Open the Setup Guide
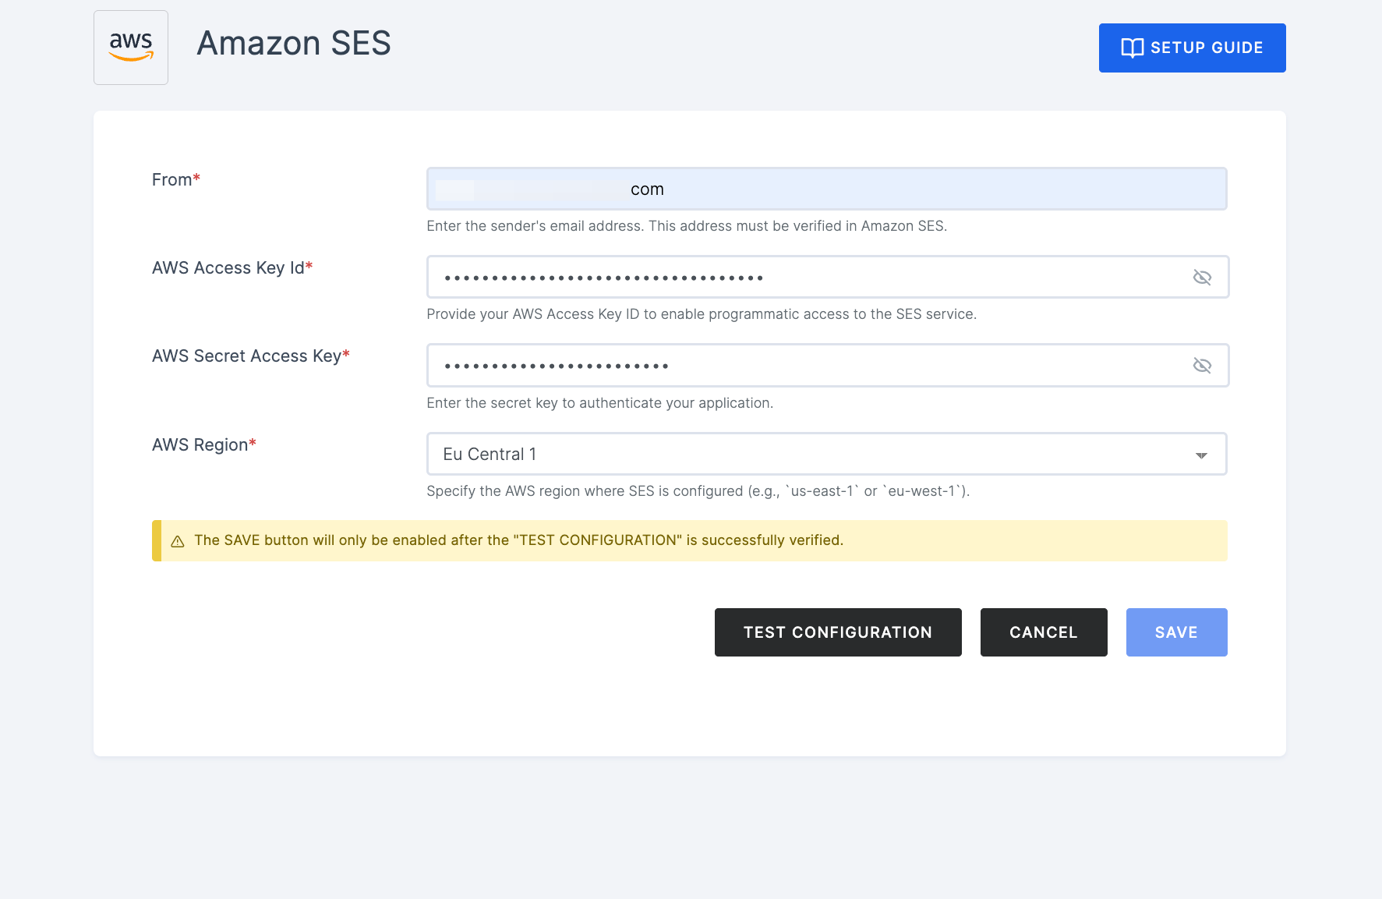 click(1192, 48)
